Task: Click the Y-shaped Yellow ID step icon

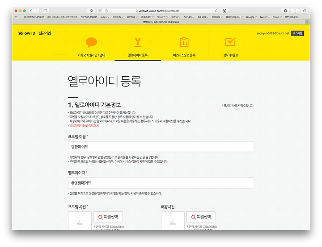Action: 138,42
